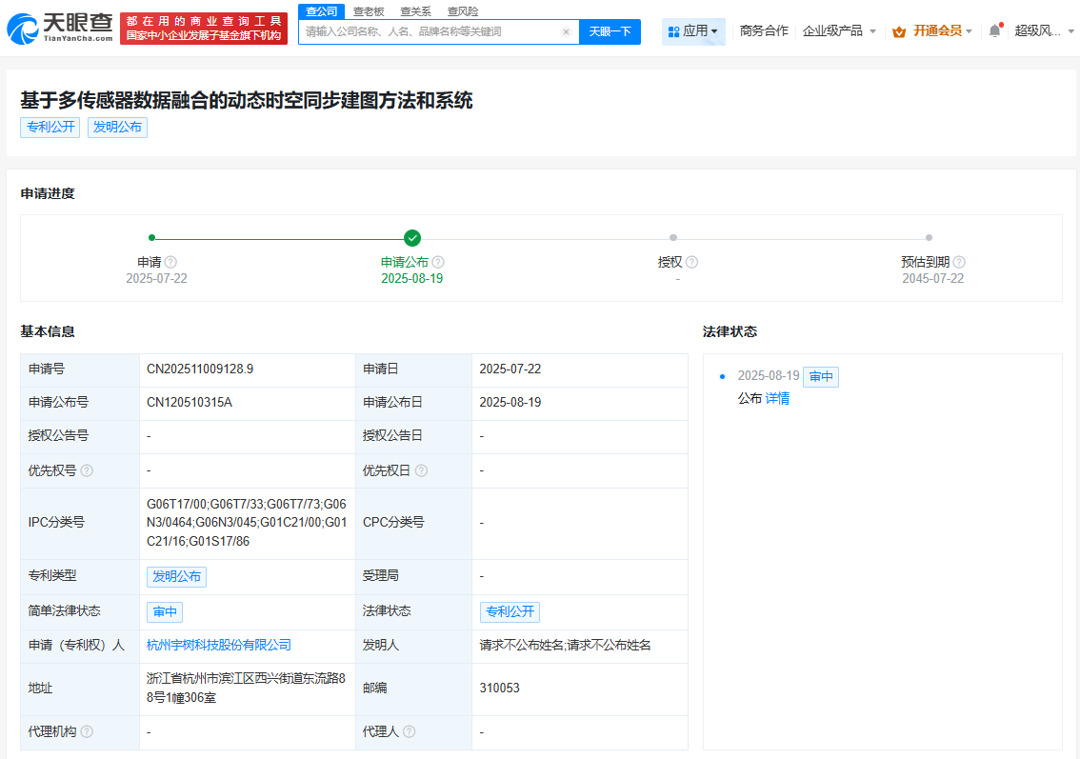Click the help icon next to 代理人
This screenshot has height=759, width=1080.
(410, 731)
